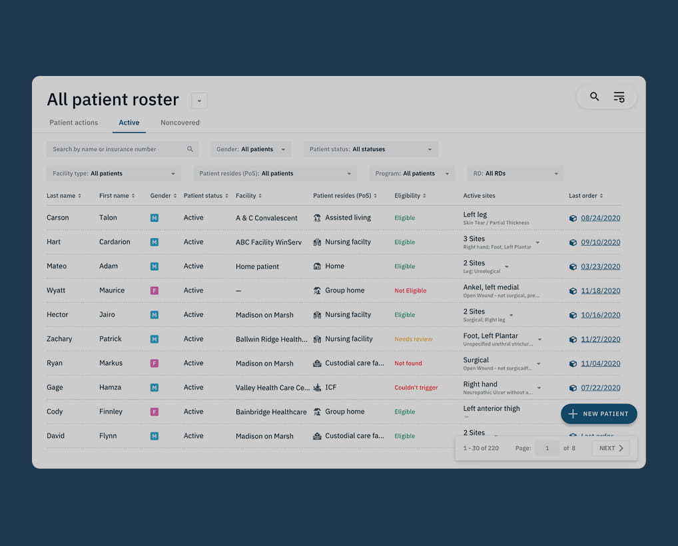Go to next page with NEXT button

(x=611, y=448)
